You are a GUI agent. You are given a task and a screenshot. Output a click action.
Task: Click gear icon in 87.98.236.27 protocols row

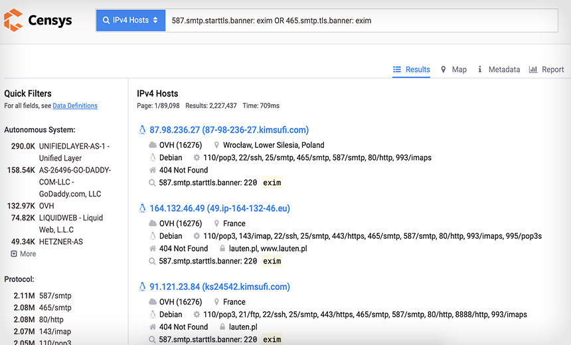(x=197, y=158)
